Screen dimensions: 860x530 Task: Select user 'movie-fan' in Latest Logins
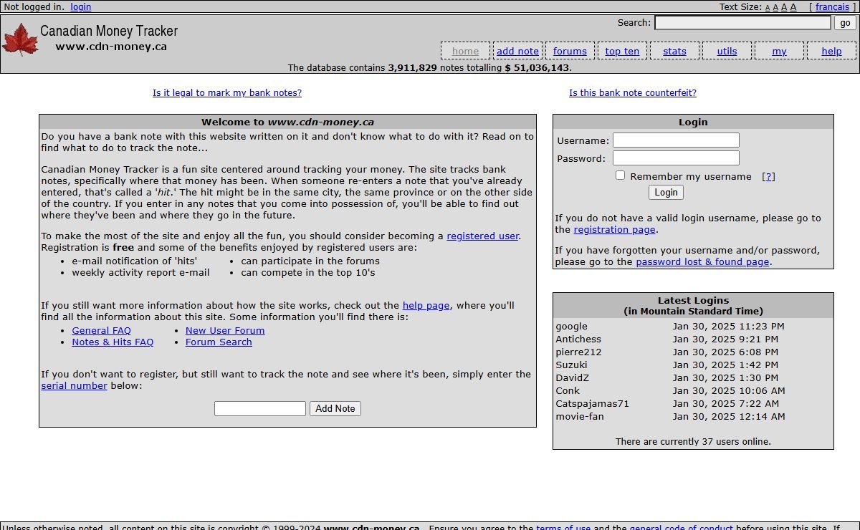(x=580, y=416)
